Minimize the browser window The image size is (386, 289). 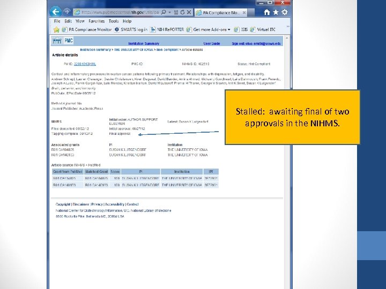point(261,3)
